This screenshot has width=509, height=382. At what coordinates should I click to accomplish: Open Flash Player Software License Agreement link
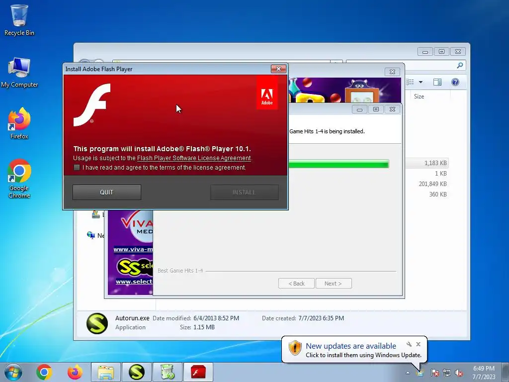pyautogui.click(x=194, y=158)
